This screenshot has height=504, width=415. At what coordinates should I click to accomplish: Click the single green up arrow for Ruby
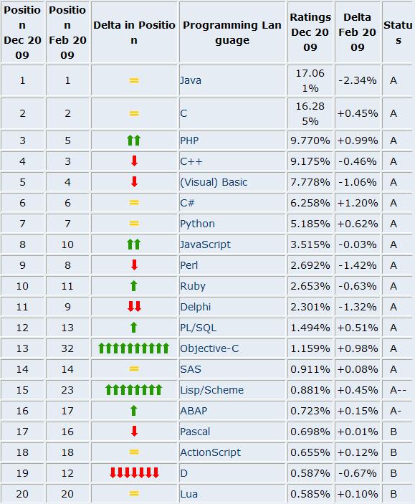[134, 286]
